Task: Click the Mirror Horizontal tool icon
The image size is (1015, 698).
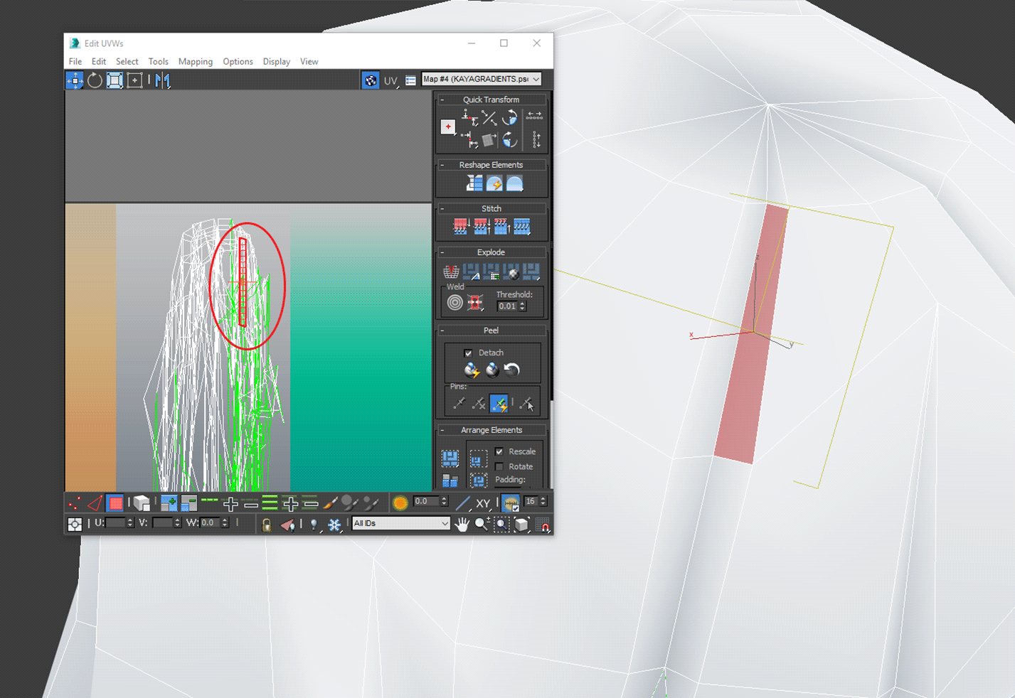Action: pos(163,80)
